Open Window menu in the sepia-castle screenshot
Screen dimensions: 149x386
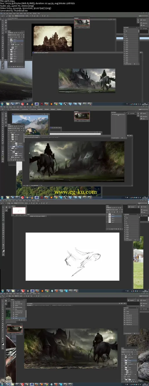[35, 13]
